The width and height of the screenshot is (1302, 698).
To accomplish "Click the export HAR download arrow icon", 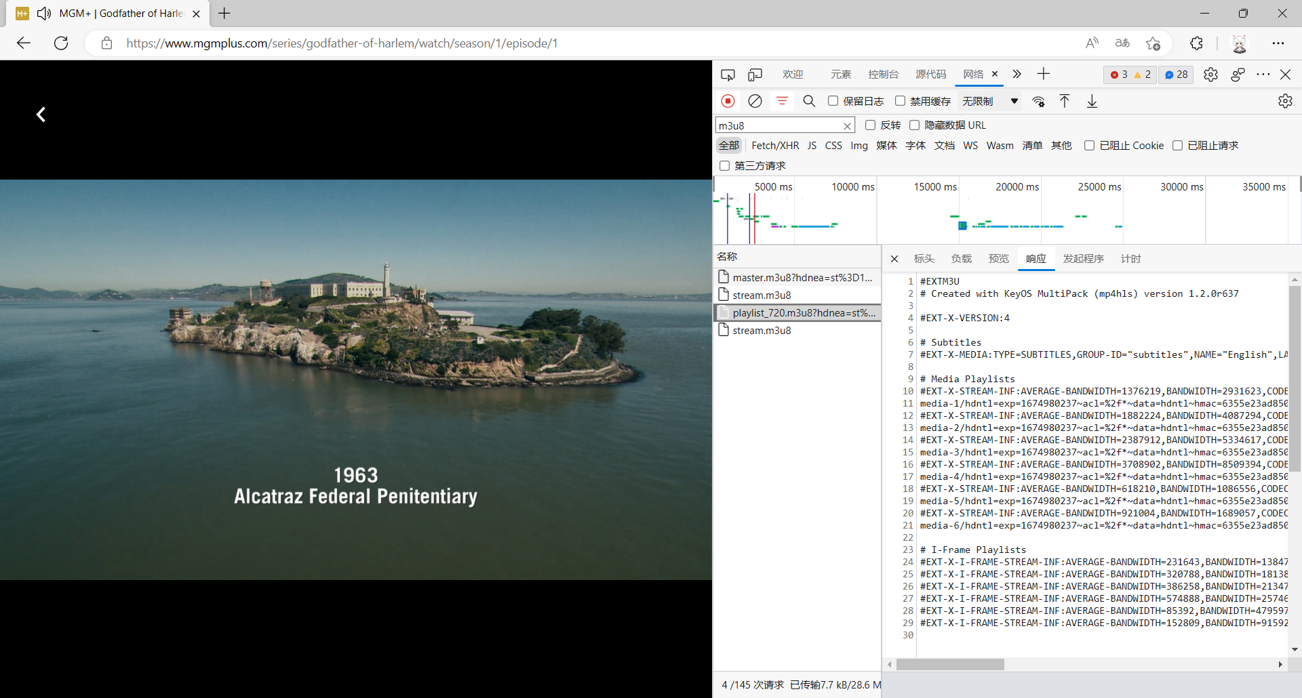I will click(x=1092, y=101).
